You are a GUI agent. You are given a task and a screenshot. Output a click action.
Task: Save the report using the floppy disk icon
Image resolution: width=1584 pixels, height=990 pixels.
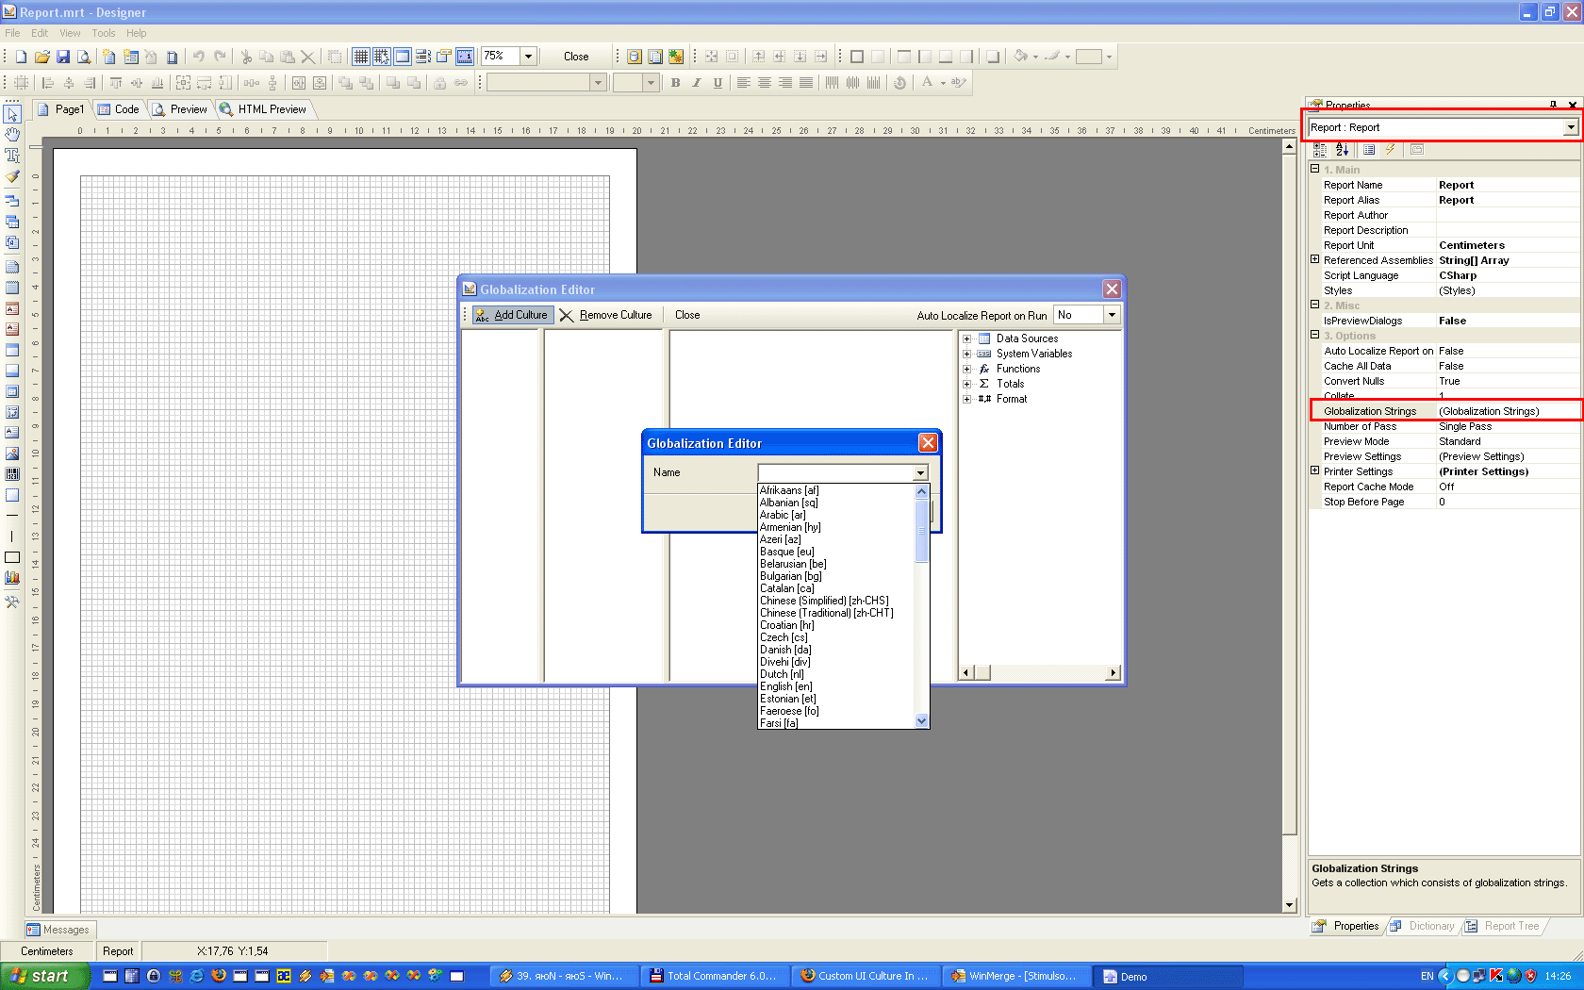[x=63, y=57]
